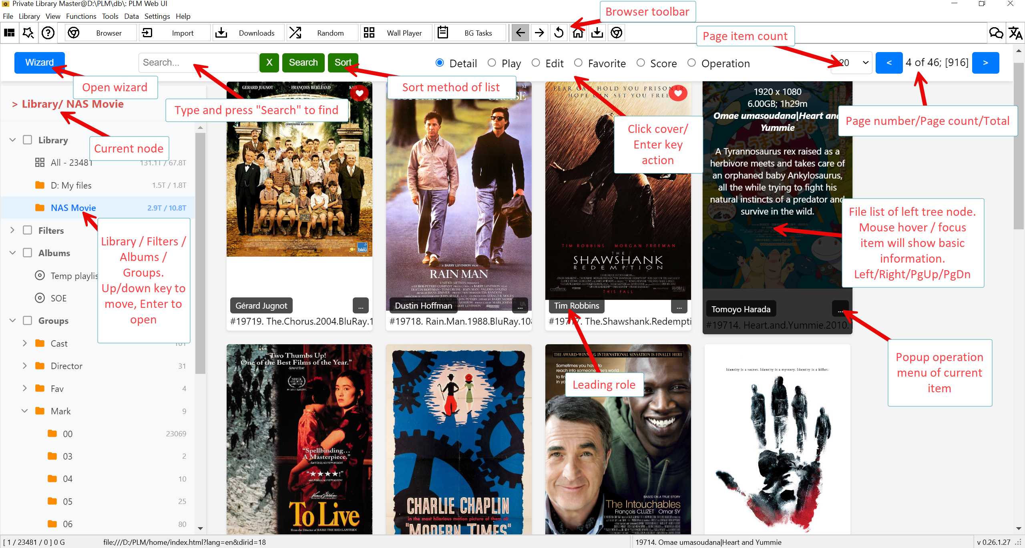The image size is (1025, 548).
Task: Navigate back with the browser back arrow
Action: (520, 32)
